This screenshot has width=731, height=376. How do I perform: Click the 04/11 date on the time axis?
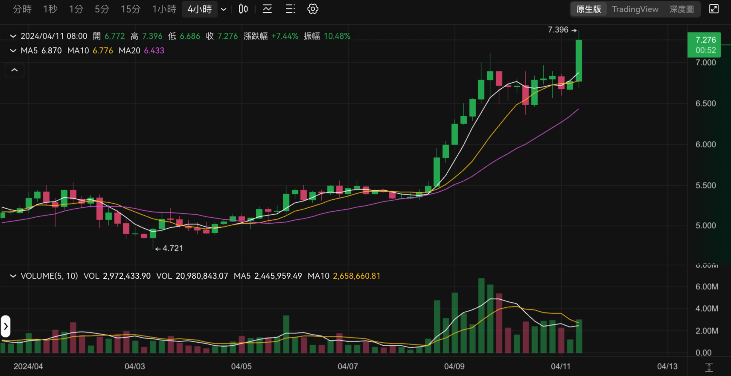[561, 367]
